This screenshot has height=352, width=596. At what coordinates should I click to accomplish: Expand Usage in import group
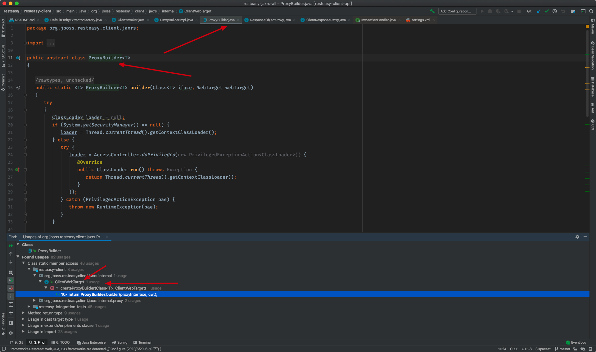(23, 331)
